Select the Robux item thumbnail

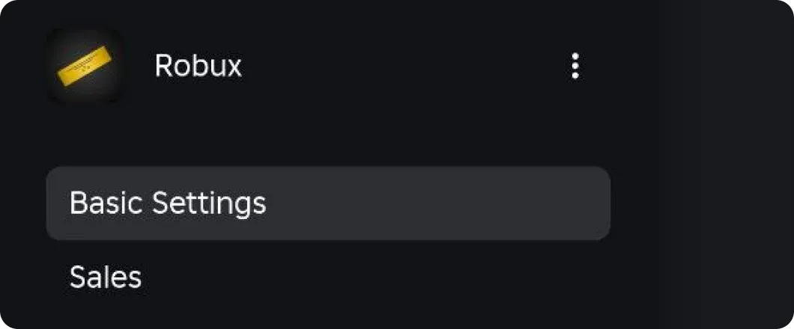[84, 66]
